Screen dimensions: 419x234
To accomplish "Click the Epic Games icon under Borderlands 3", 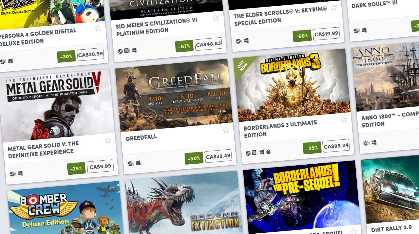I will coord(254,153).
